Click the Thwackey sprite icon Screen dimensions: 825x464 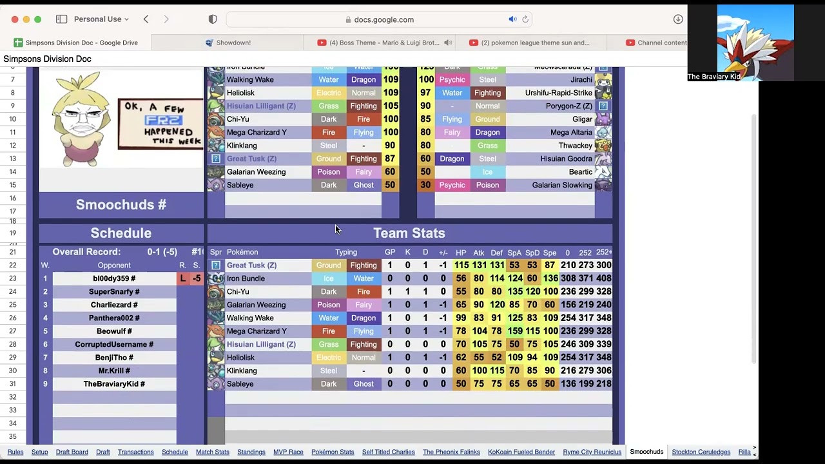pos(603,146)
